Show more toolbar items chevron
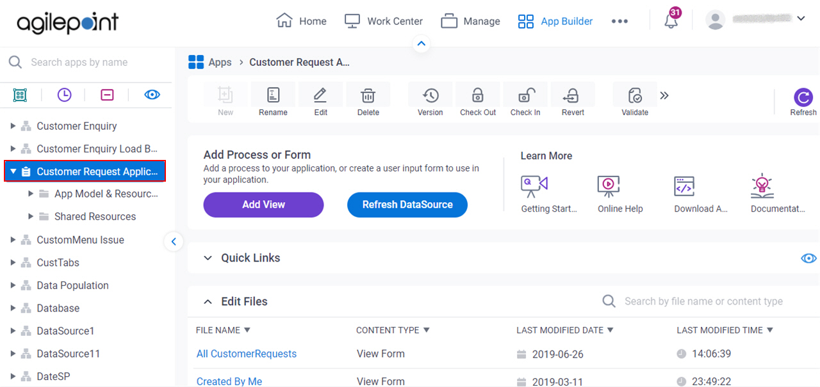This screenshot has height=387, width=820. point(664,95)
